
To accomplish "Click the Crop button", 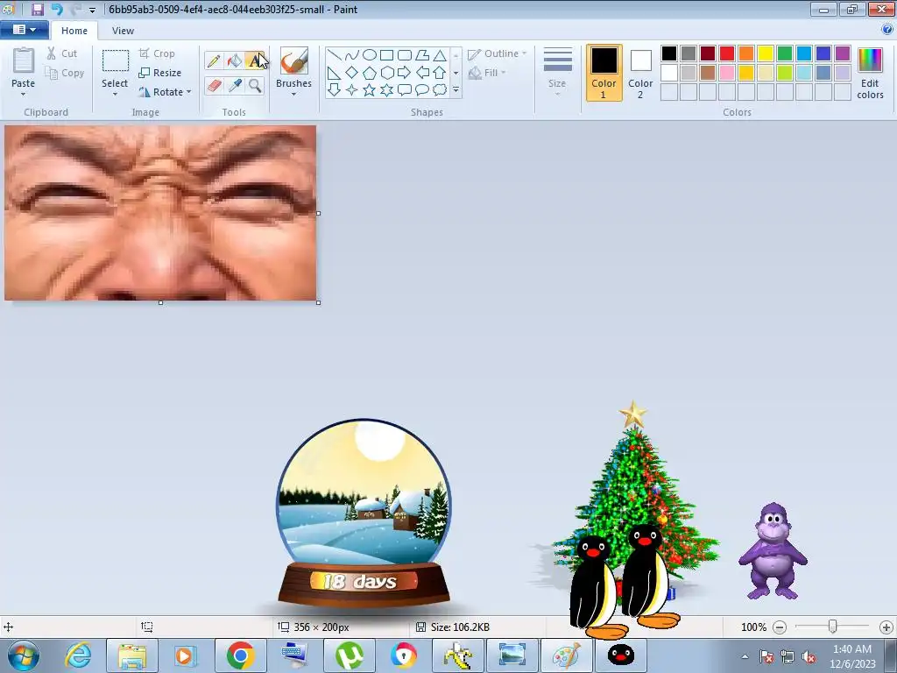I will 158,53.
